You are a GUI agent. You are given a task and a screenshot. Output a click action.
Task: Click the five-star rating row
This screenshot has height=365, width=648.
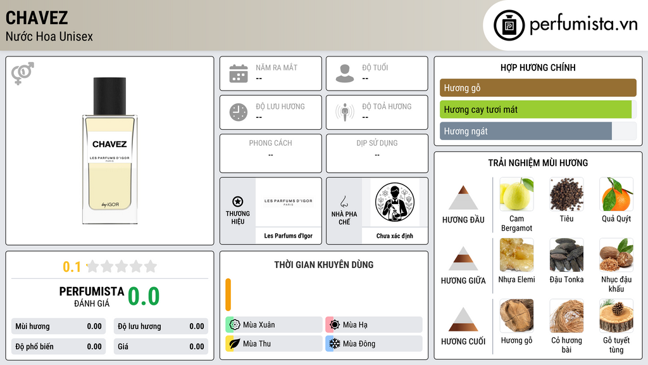122,266
